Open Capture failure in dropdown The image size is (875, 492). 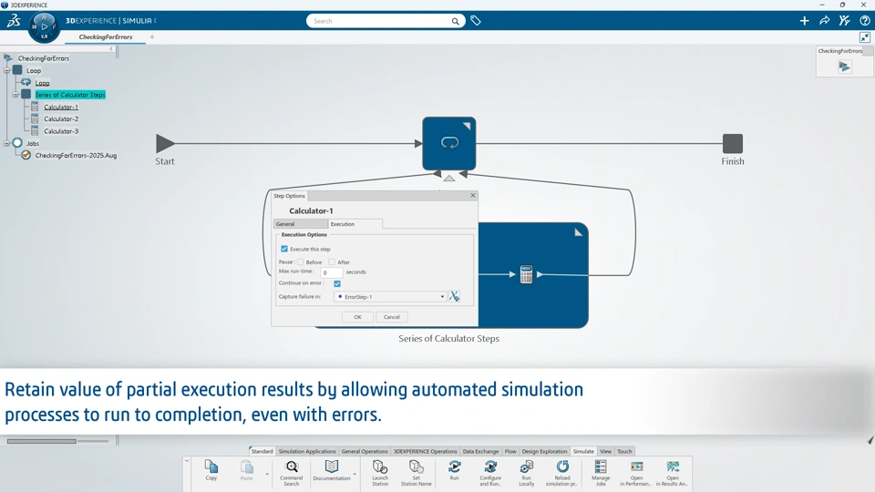click(x=390, y=297)
